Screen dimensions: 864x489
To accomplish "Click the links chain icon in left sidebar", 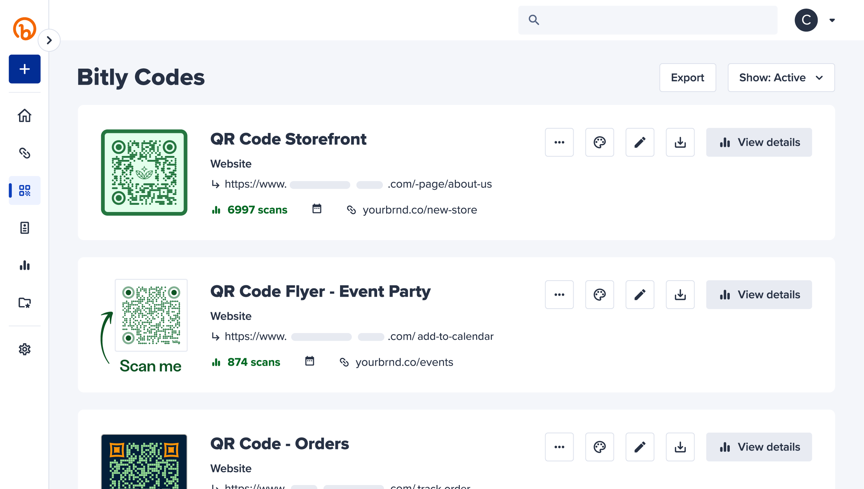I will click(x=24, y=152).
